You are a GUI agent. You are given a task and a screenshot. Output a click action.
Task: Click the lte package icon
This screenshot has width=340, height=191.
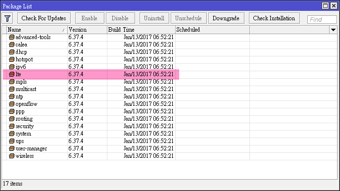12,74
